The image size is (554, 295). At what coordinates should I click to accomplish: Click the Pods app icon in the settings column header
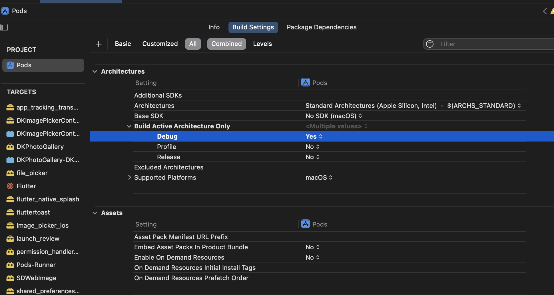coord(305,82)
